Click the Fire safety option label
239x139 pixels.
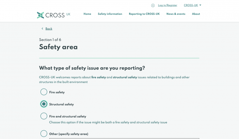click(x=57, y=92)
